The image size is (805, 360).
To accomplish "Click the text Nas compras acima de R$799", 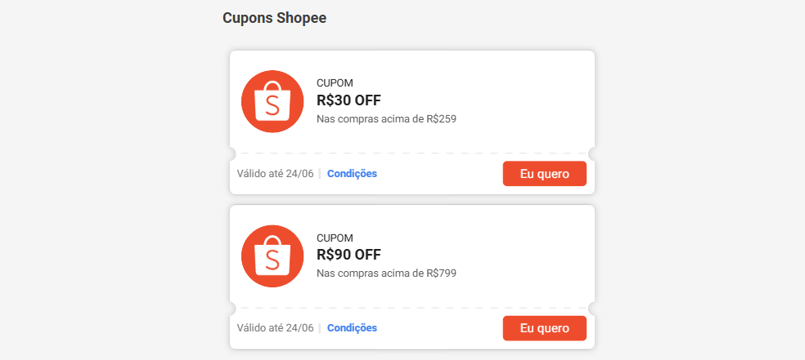I will (386, 273).
